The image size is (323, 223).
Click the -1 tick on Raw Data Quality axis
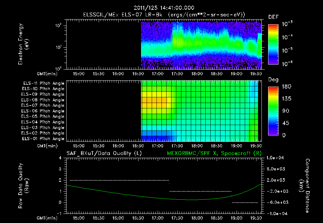[59, 214]
